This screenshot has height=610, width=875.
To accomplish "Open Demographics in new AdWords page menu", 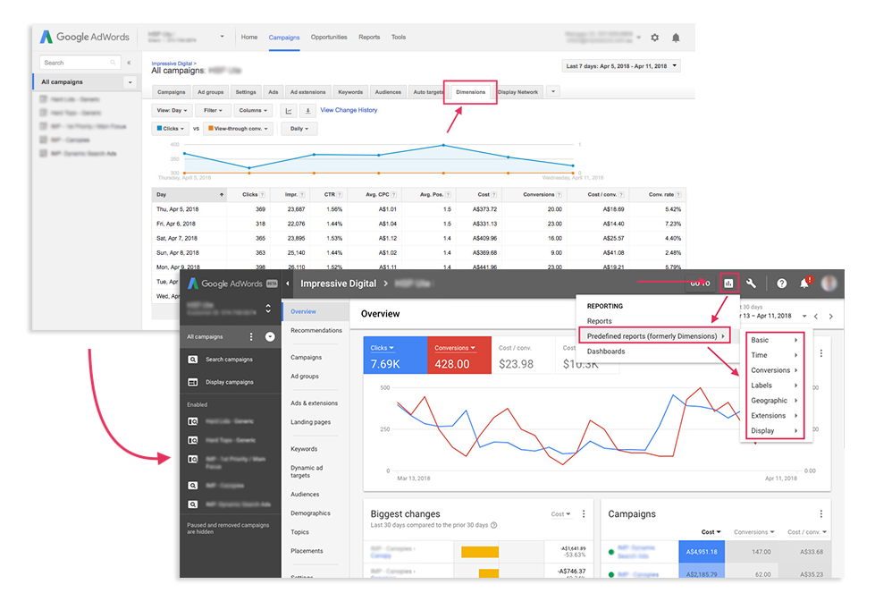I will pos(310,513).
